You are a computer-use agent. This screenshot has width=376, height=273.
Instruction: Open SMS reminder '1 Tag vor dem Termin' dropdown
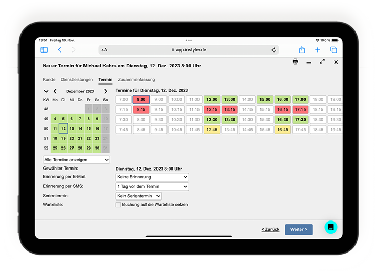(x=152, y=186)
